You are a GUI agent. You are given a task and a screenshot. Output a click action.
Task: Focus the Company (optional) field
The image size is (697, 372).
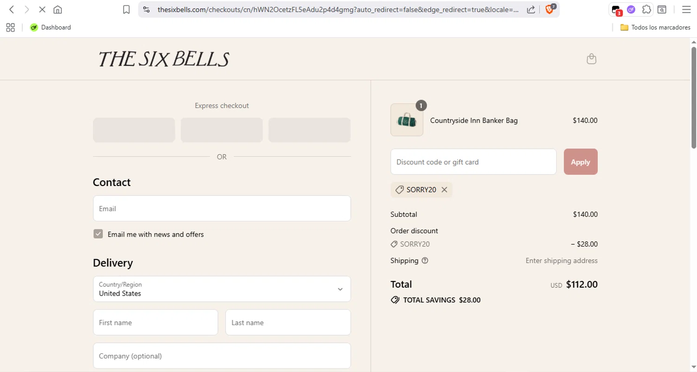pos(222,356)
